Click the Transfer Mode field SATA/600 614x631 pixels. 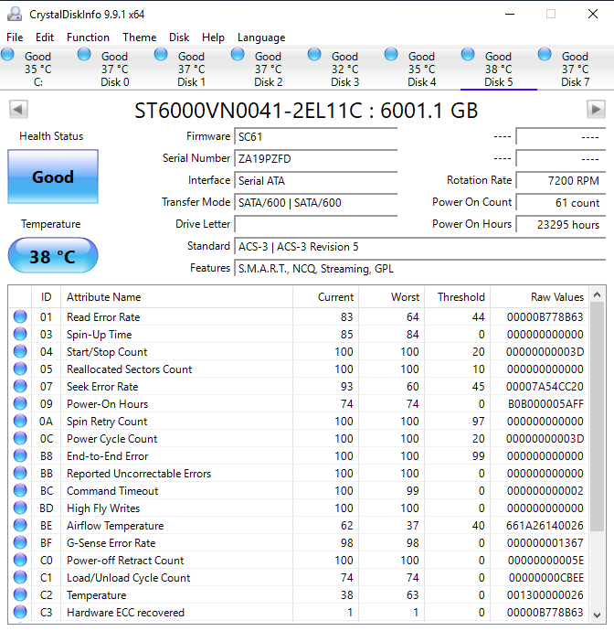(316, 202)
